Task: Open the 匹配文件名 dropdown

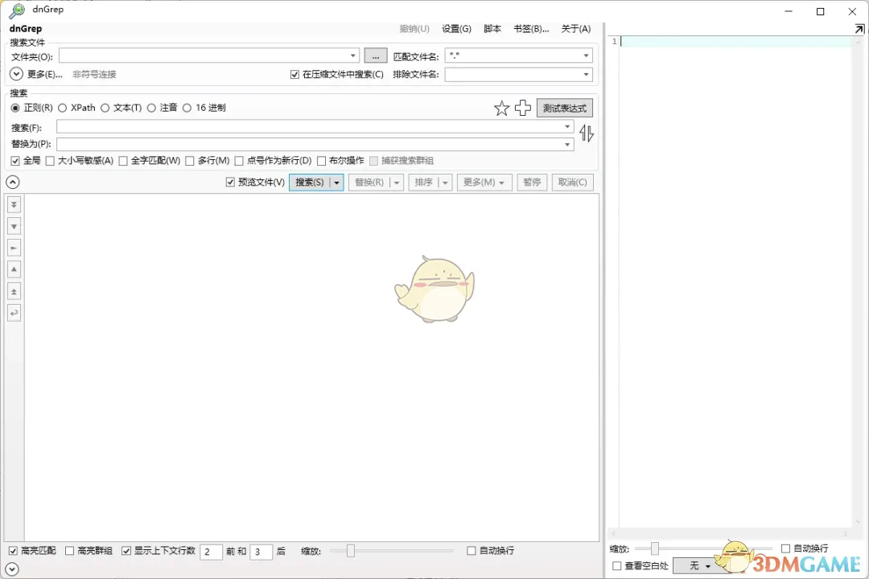Action: 587,55
